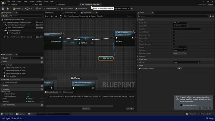The height and width of the screenshot is (121, 215).
Task: Click the Variable Name field
Action: pyautogui.click(x=180, y=23)
